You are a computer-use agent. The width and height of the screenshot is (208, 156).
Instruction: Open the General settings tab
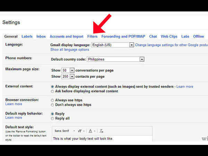pyautogui.click(x=11, y=36)
